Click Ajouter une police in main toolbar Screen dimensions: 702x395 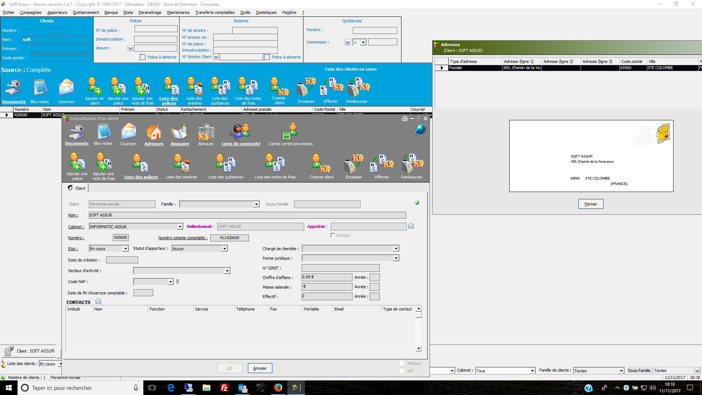(118, 91)
